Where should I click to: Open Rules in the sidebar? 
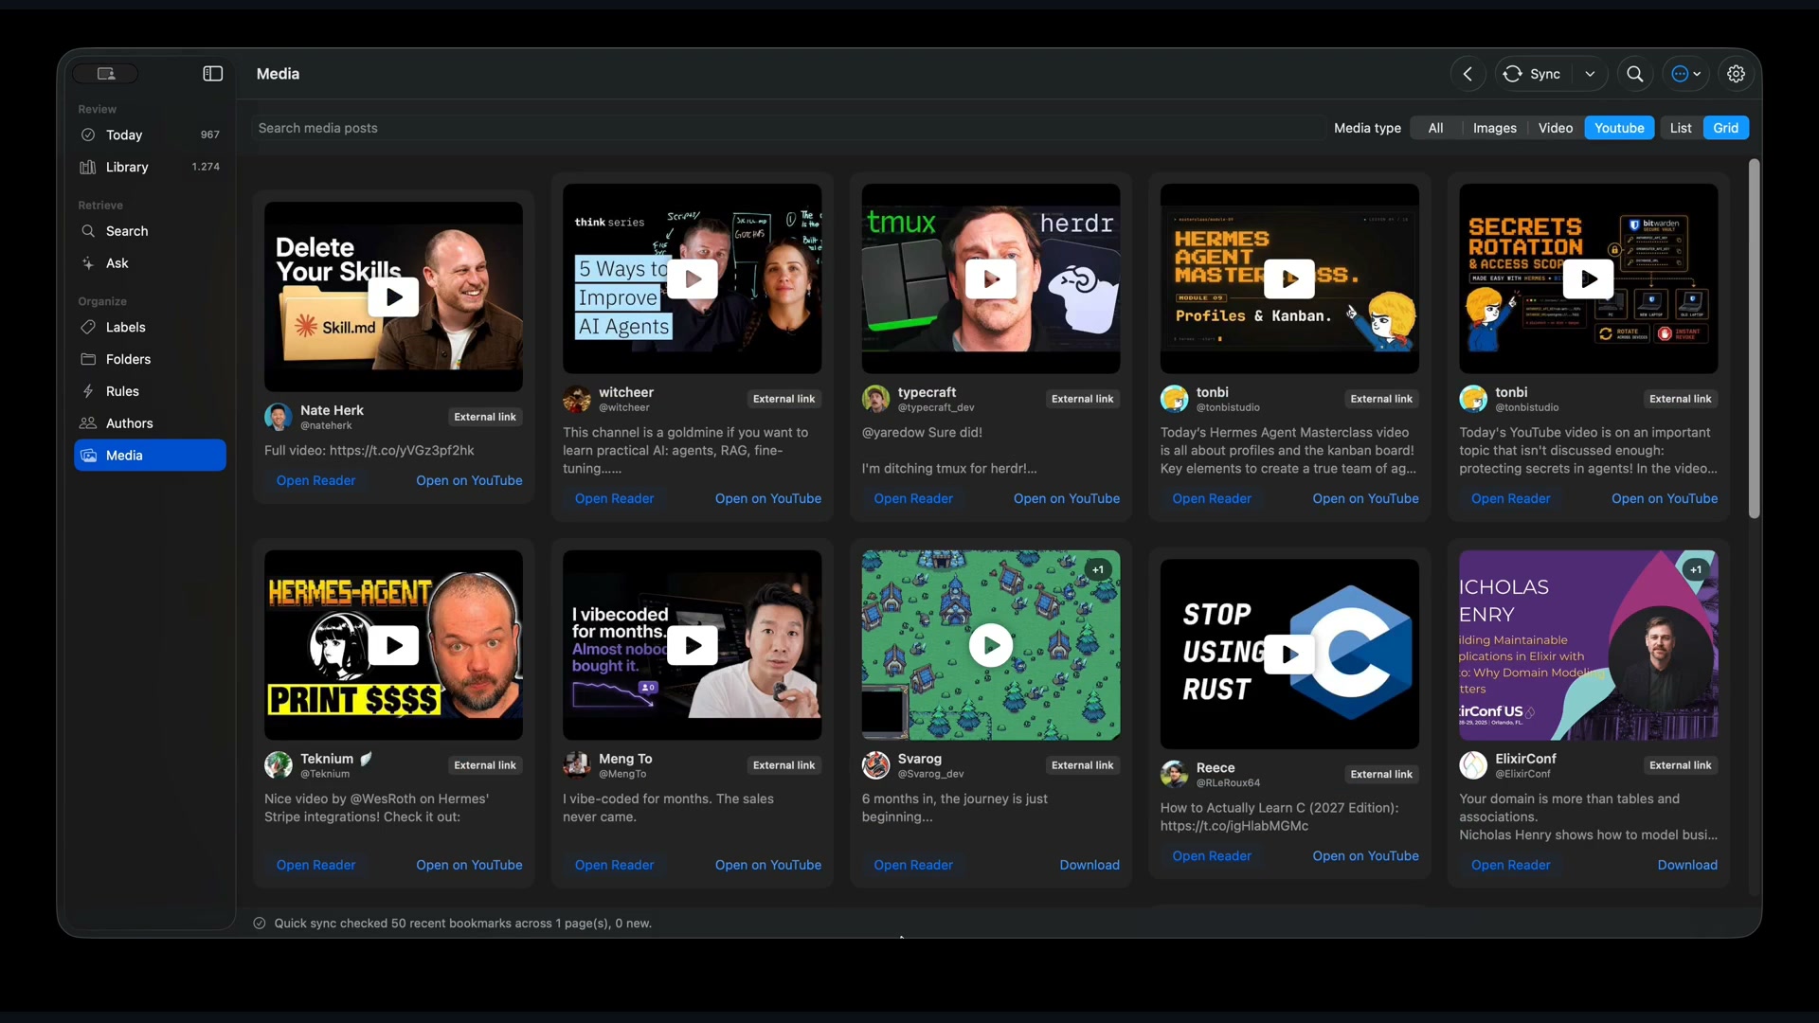tap(150, 392)
